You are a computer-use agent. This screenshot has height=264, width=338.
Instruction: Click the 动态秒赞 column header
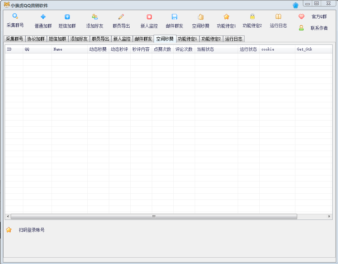pyautogui.click(x=98, y=49)
